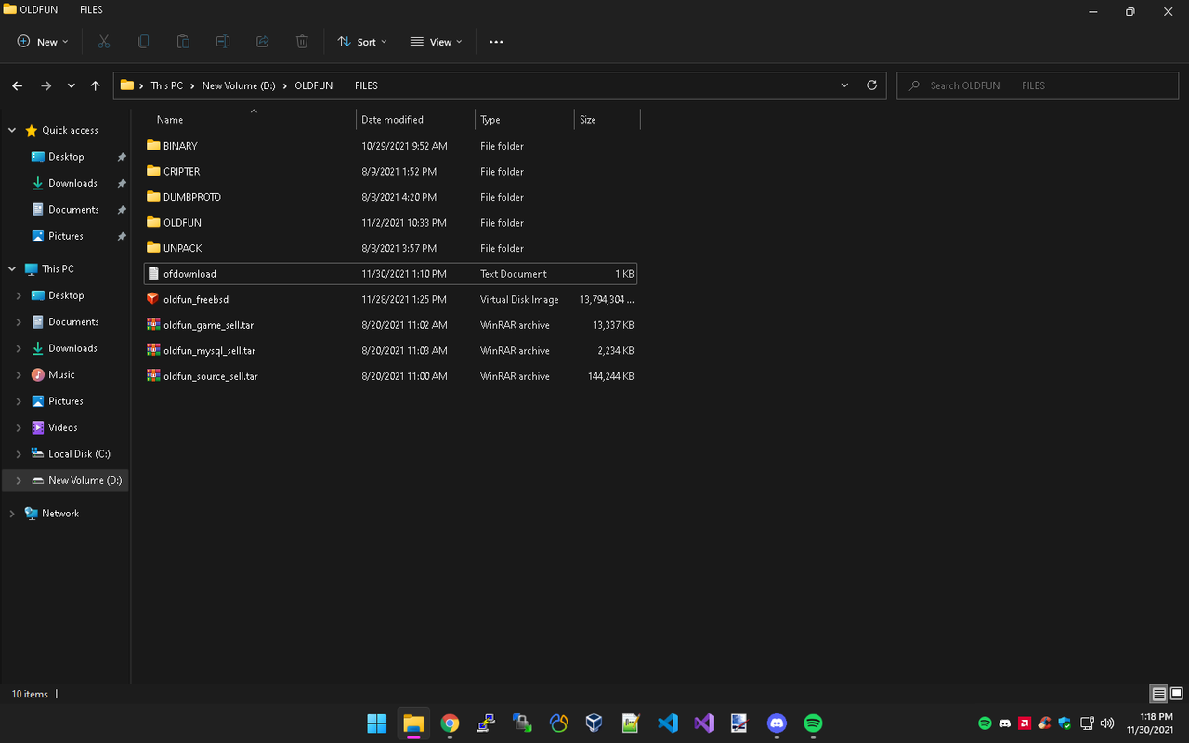This screenshot has height=743, width=1189.
Task: Select the oldfun_freebsd disk image
Action: [x=390, y=300]
